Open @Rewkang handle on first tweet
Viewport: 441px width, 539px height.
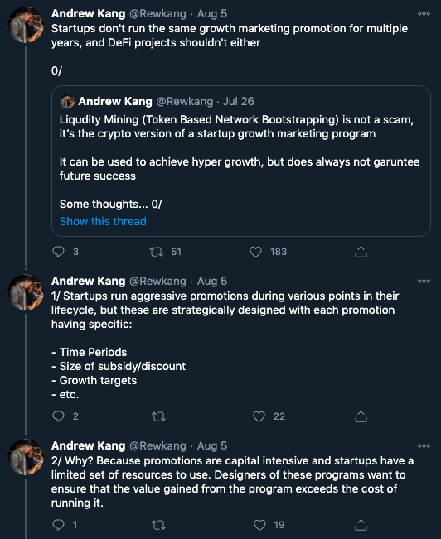tap(157, 14)
